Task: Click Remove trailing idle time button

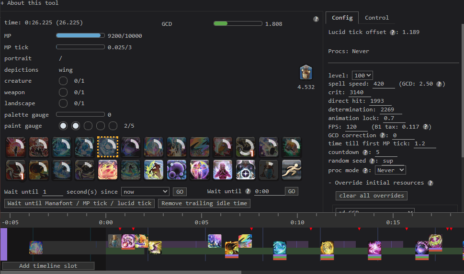Action: (204, 203)
